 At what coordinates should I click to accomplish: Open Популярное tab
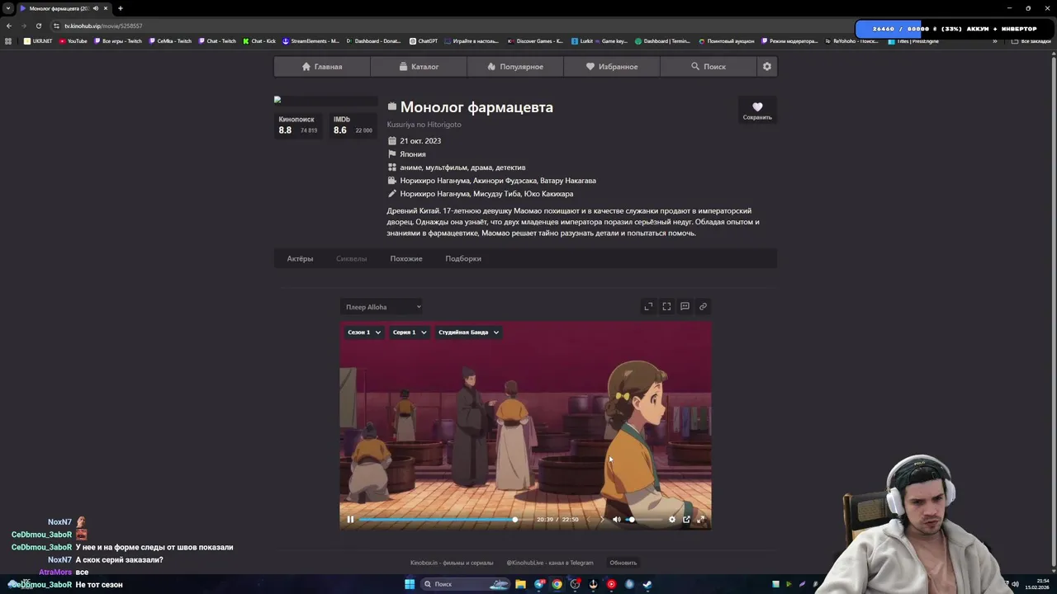coord(515,66)
